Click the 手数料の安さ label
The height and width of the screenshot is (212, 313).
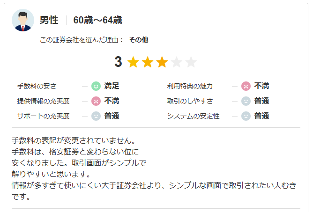tap(37, 86)
